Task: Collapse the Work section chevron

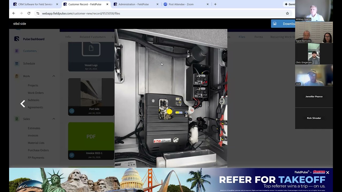Action: pos(54,76)
